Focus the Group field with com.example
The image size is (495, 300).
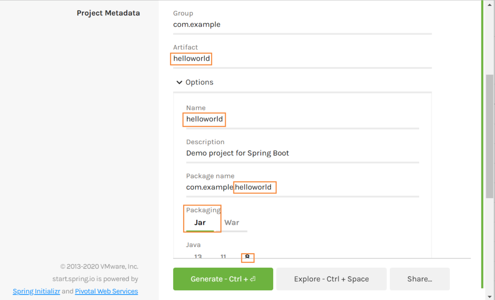(x=302, y=25)
